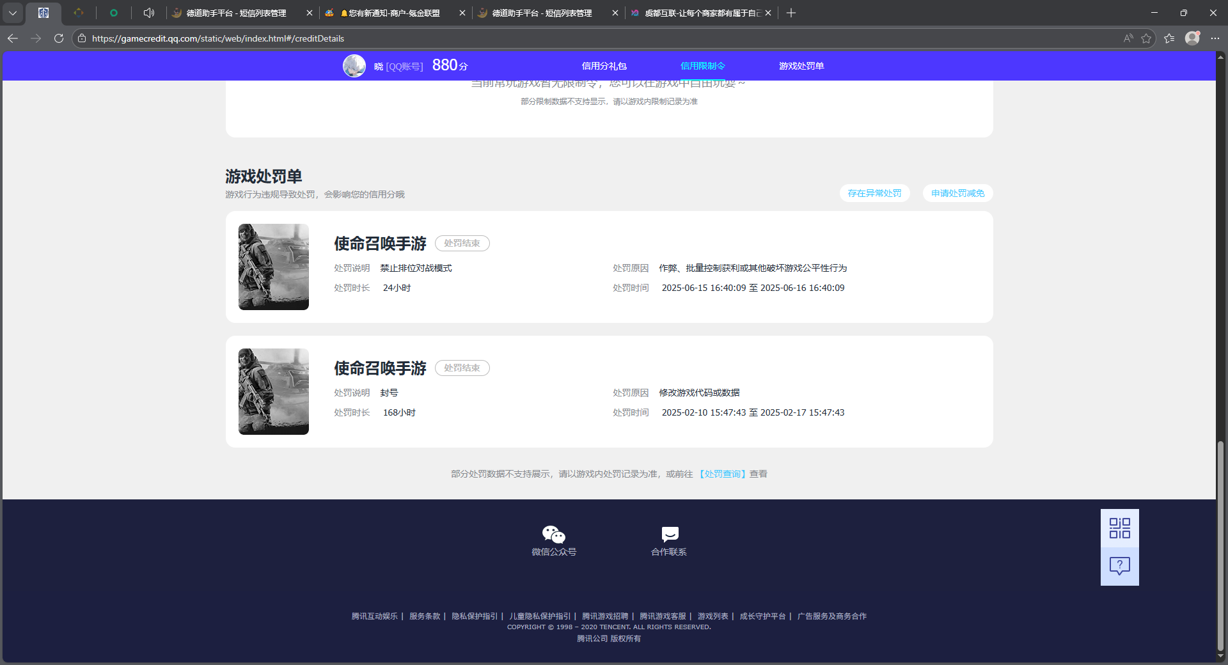Click the user avatar beside 晓 [QQ账号]

[x=354, y=66]
